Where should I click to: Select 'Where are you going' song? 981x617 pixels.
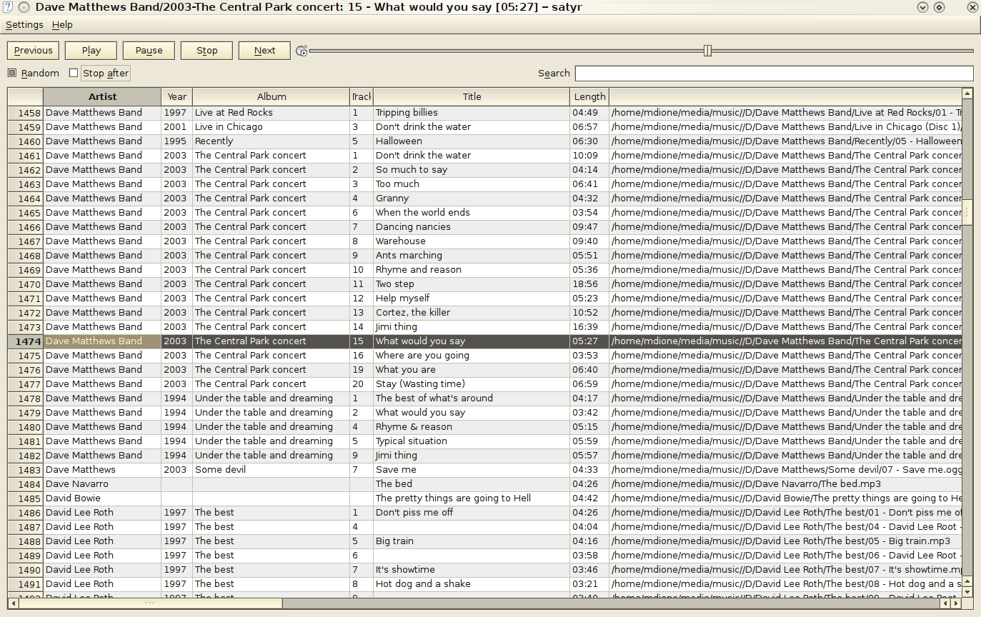point(422,356)
